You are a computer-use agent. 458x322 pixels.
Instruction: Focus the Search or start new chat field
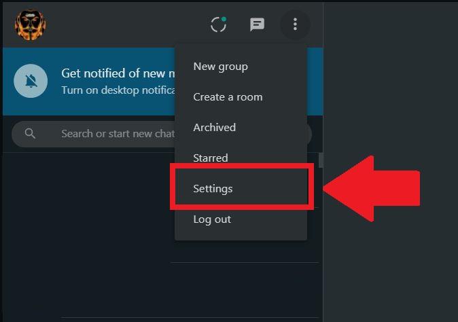click(x=94, y=134)
